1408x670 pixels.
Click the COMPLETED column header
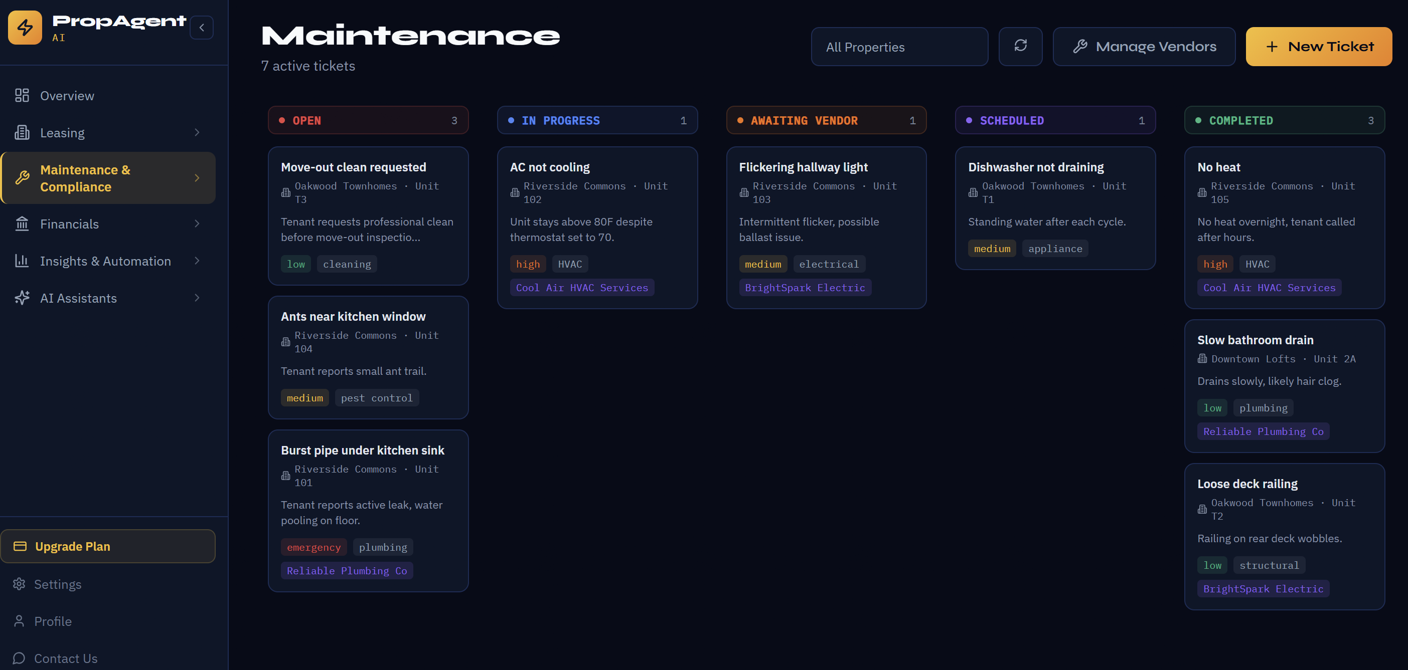click(1284, 120)
